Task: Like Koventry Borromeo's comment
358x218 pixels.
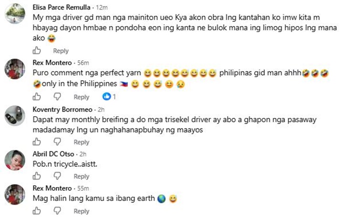Action: coord(37,141)
